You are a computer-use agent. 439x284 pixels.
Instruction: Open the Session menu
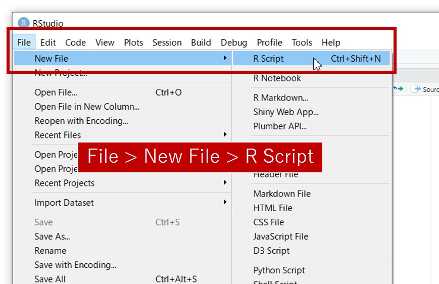pyautogui.click(x=167, y=42)
